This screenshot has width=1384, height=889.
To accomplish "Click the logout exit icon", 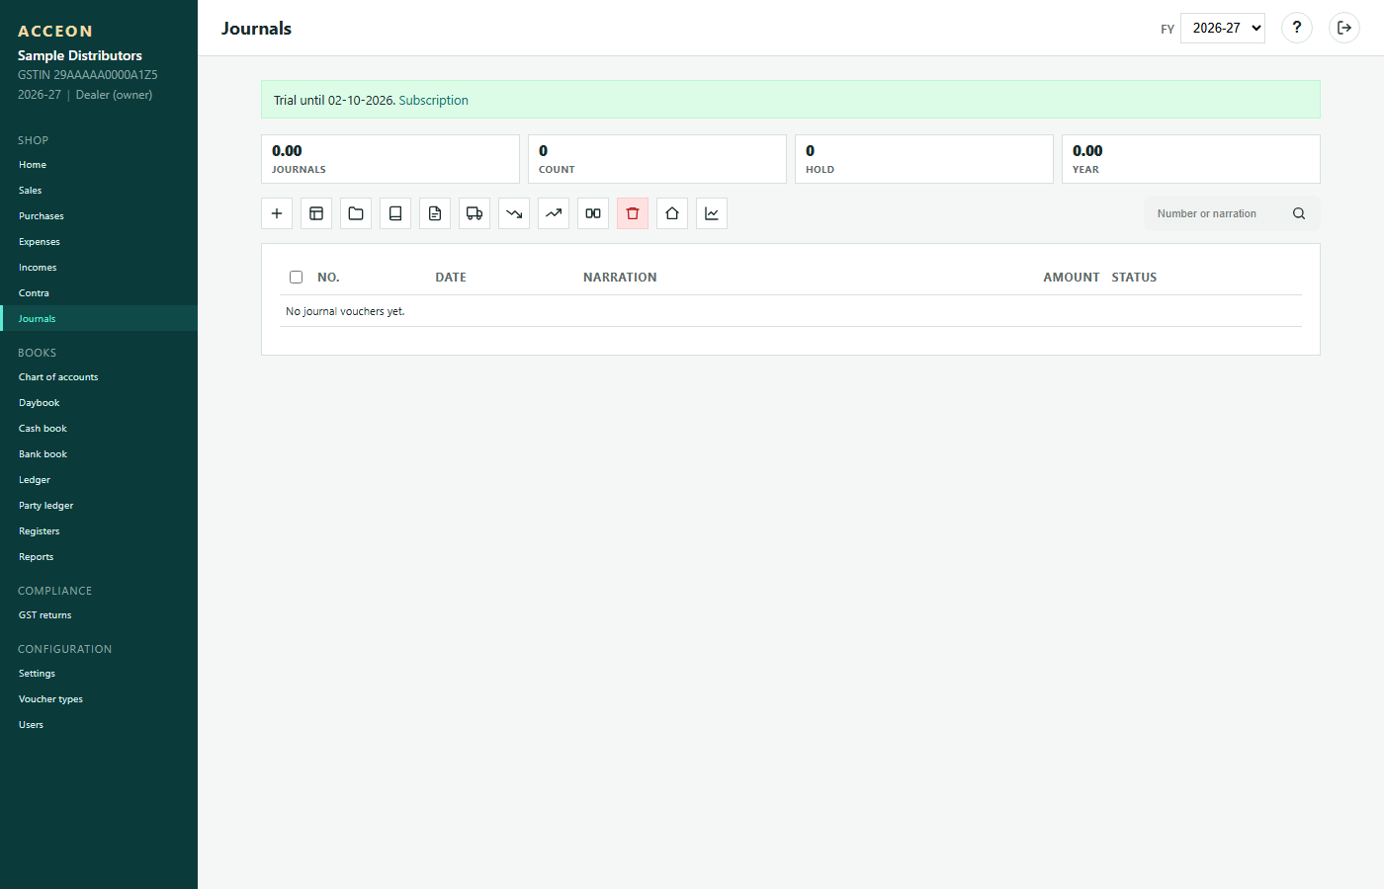I will pyautogui.click(x=1344, y=28).
